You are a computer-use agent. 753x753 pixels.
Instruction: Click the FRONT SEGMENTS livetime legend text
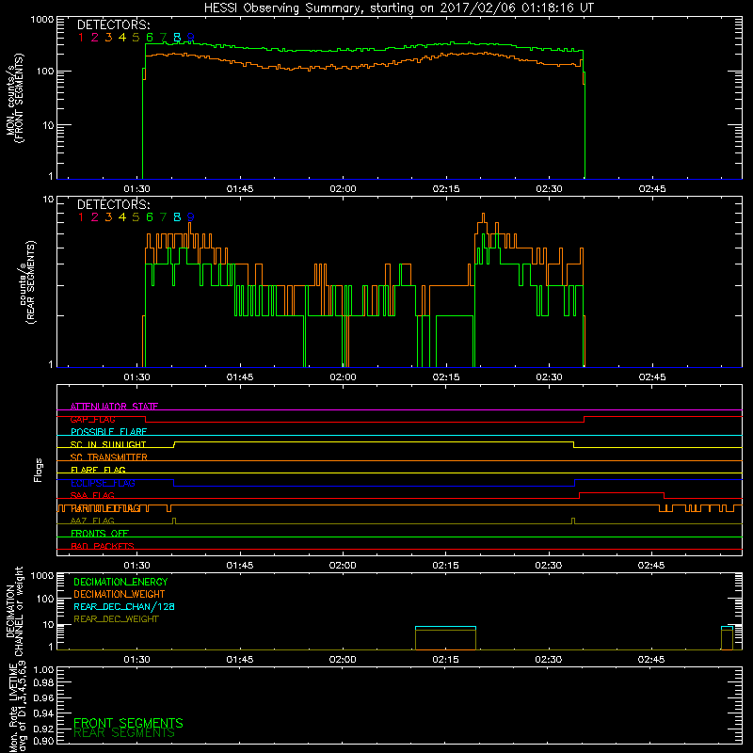(128, 723)
